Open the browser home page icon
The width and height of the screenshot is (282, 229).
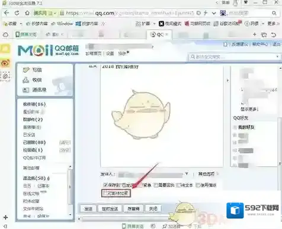27,13
